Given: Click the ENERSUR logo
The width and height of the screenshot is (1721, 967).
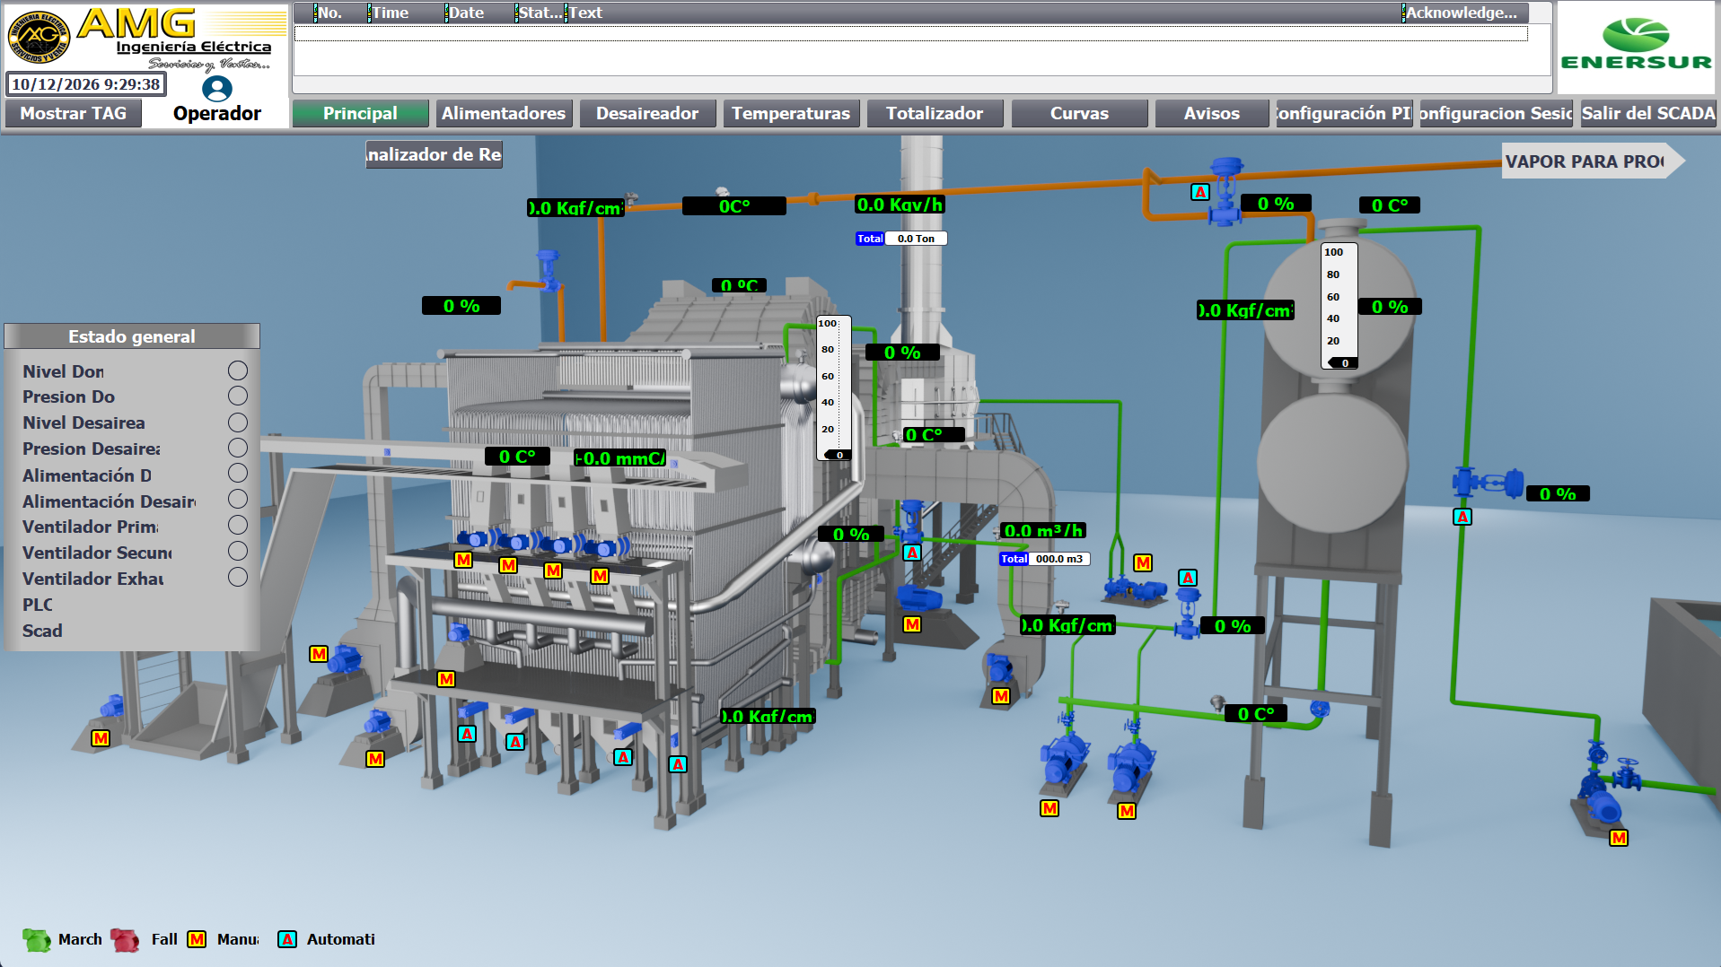Looking at the screenshot, I should tap(1637, 45).
